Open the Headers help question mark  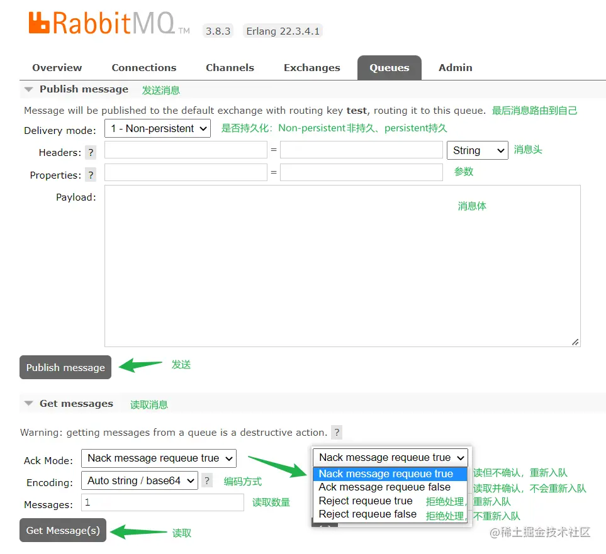91,152
